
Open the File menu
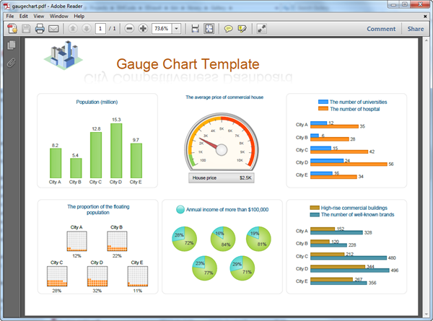pyautogui.click(x=10, y=17)
